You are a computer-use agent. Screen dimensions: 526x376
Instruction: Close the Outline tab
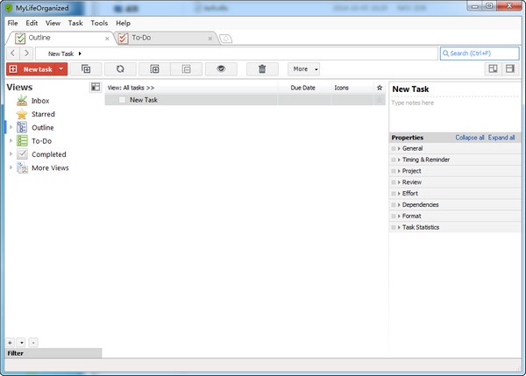(107, 39)
